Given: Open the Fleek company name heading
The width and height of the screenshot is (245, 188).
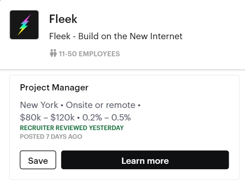Looking at the screenshot, I should pos(63,19).
